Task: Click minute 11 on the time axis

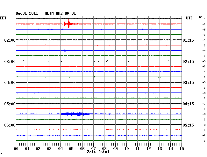Action: [138, 148]
